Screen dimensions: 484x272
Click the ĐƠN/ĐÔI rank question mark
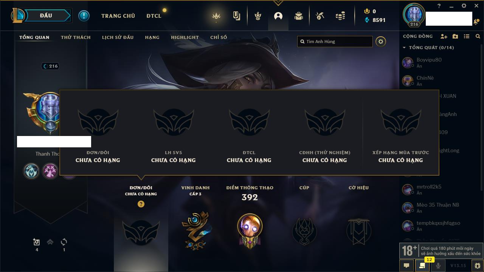pos(141,204)
